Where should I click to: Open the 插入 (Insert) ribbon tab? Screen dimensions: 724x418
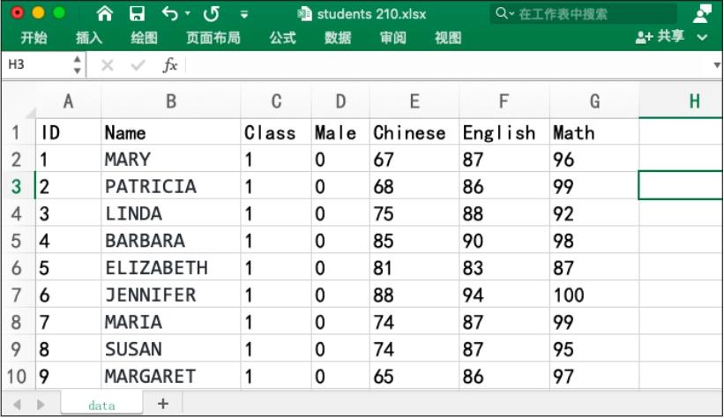tap(89, 37)
